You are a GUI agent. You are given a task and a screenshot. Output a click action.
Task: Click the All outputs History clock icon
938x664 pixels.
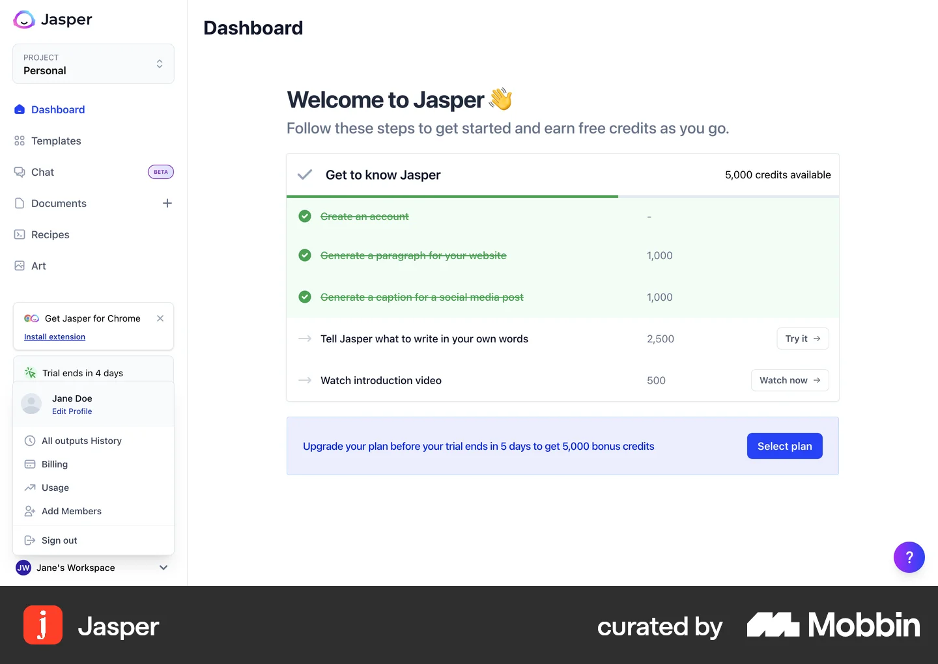point(30,441)
